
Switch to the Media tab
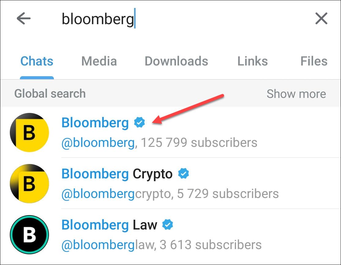pyautogui.click(x=99, y=61)
